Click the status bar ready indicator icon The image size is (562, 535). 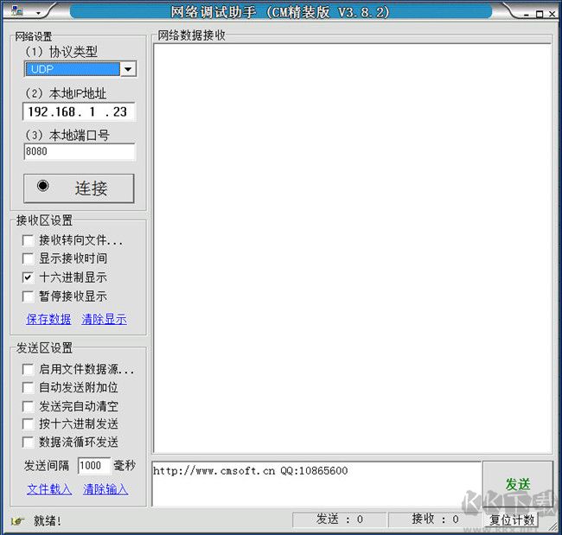click(17, 520)
